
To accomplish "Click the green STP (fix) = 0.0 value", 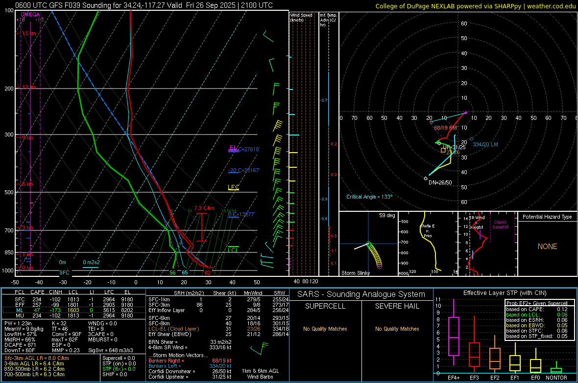I will pos(119,369).
